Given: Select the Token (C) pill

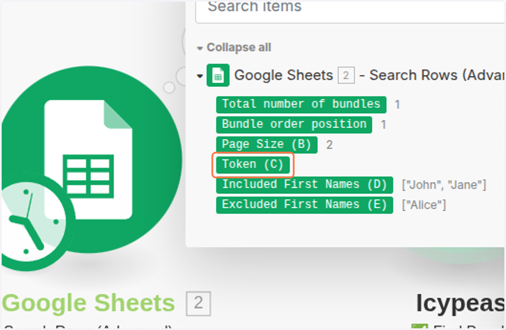Looking at the screenshot, I should [x=253, y=164].
